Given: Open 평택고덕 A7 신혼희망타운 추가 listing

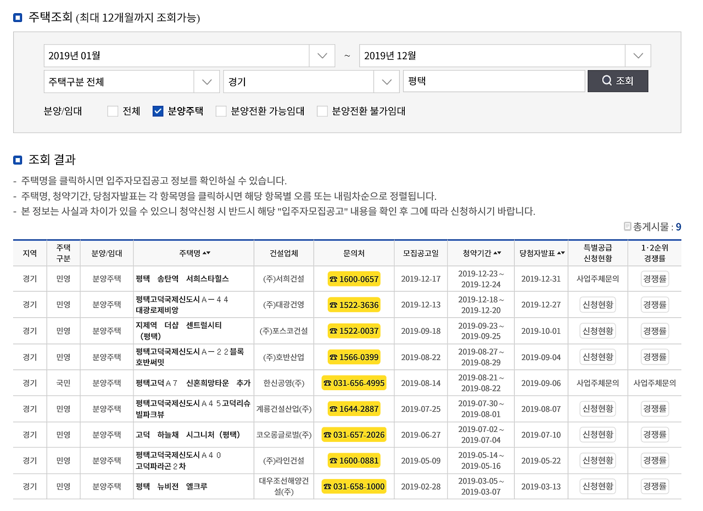Looking at the screenshot, I should click(x=193, y=383).
